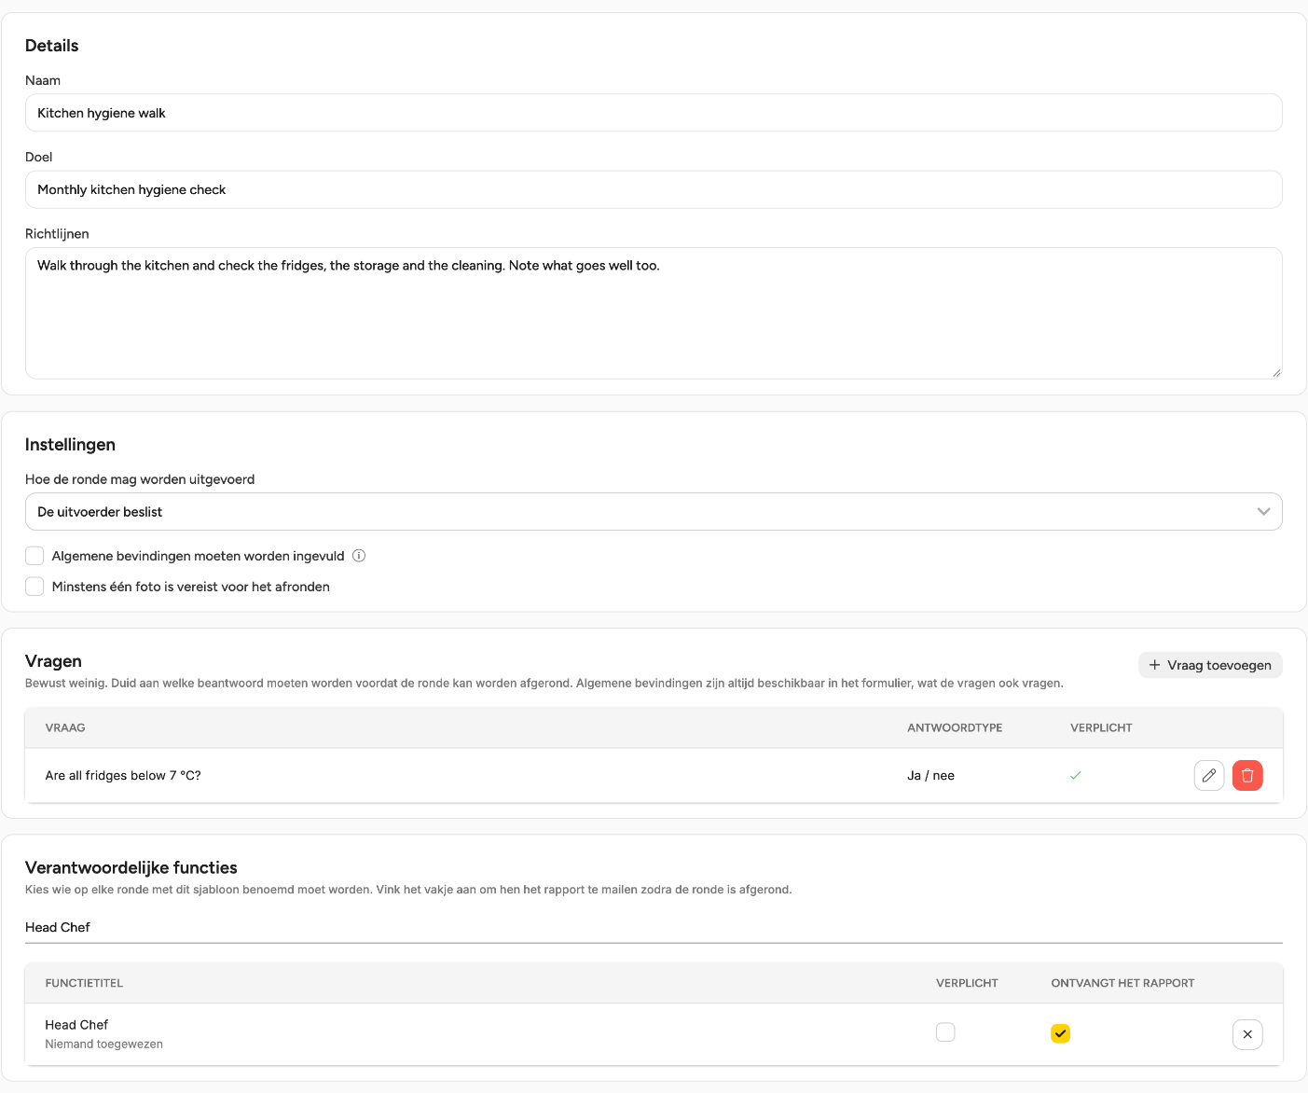Click 'Niemand toegewezen' under Head Chef

point(103,1045)
